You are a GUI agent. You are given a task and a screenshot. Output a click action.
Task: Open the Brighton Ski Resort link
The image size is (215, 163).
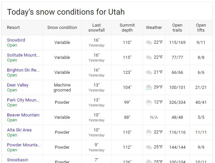coord(23,70)
